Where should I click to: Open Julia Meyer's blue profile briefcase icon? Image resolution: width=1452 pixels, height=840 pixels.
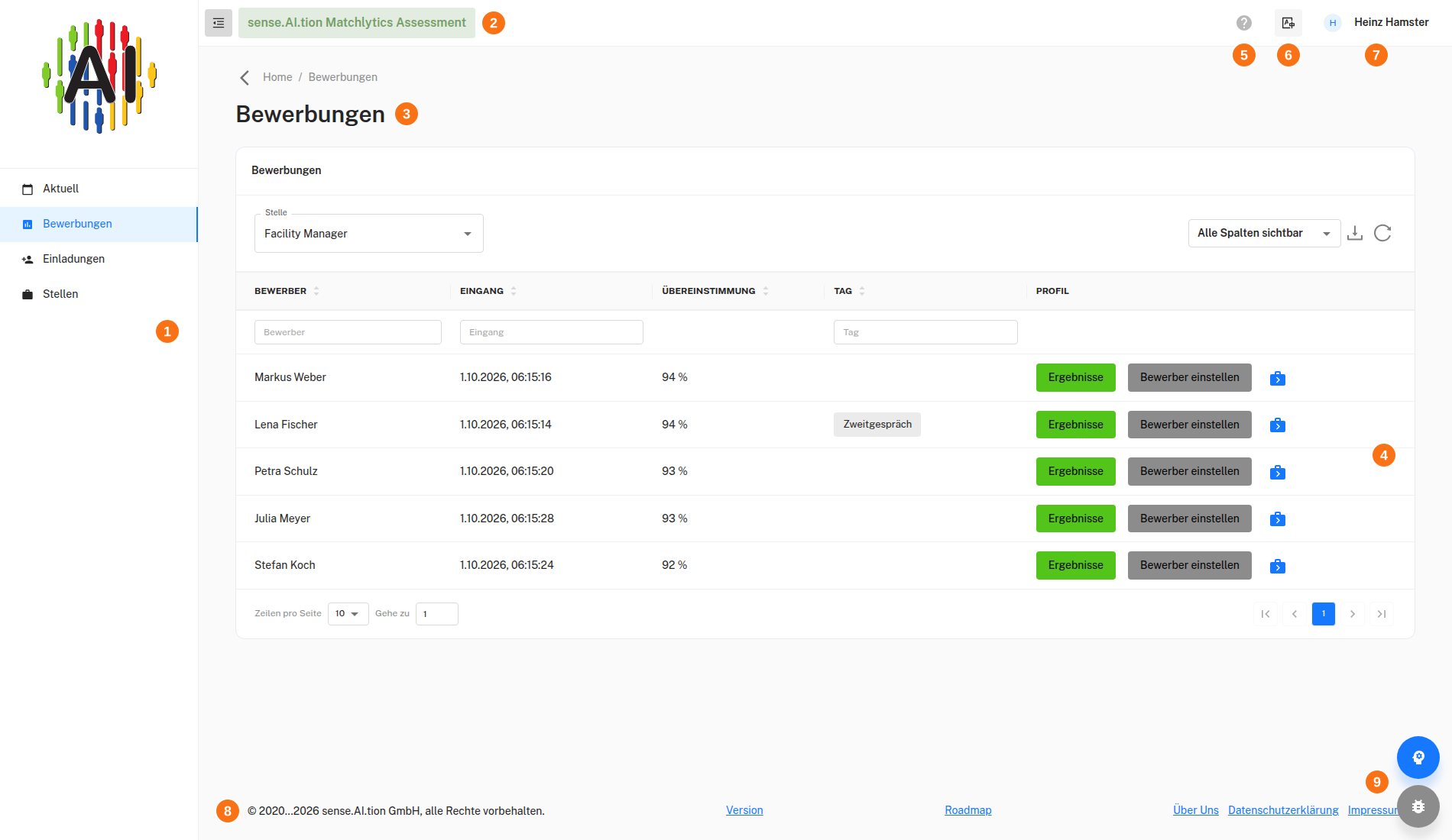coord(1278,519)
